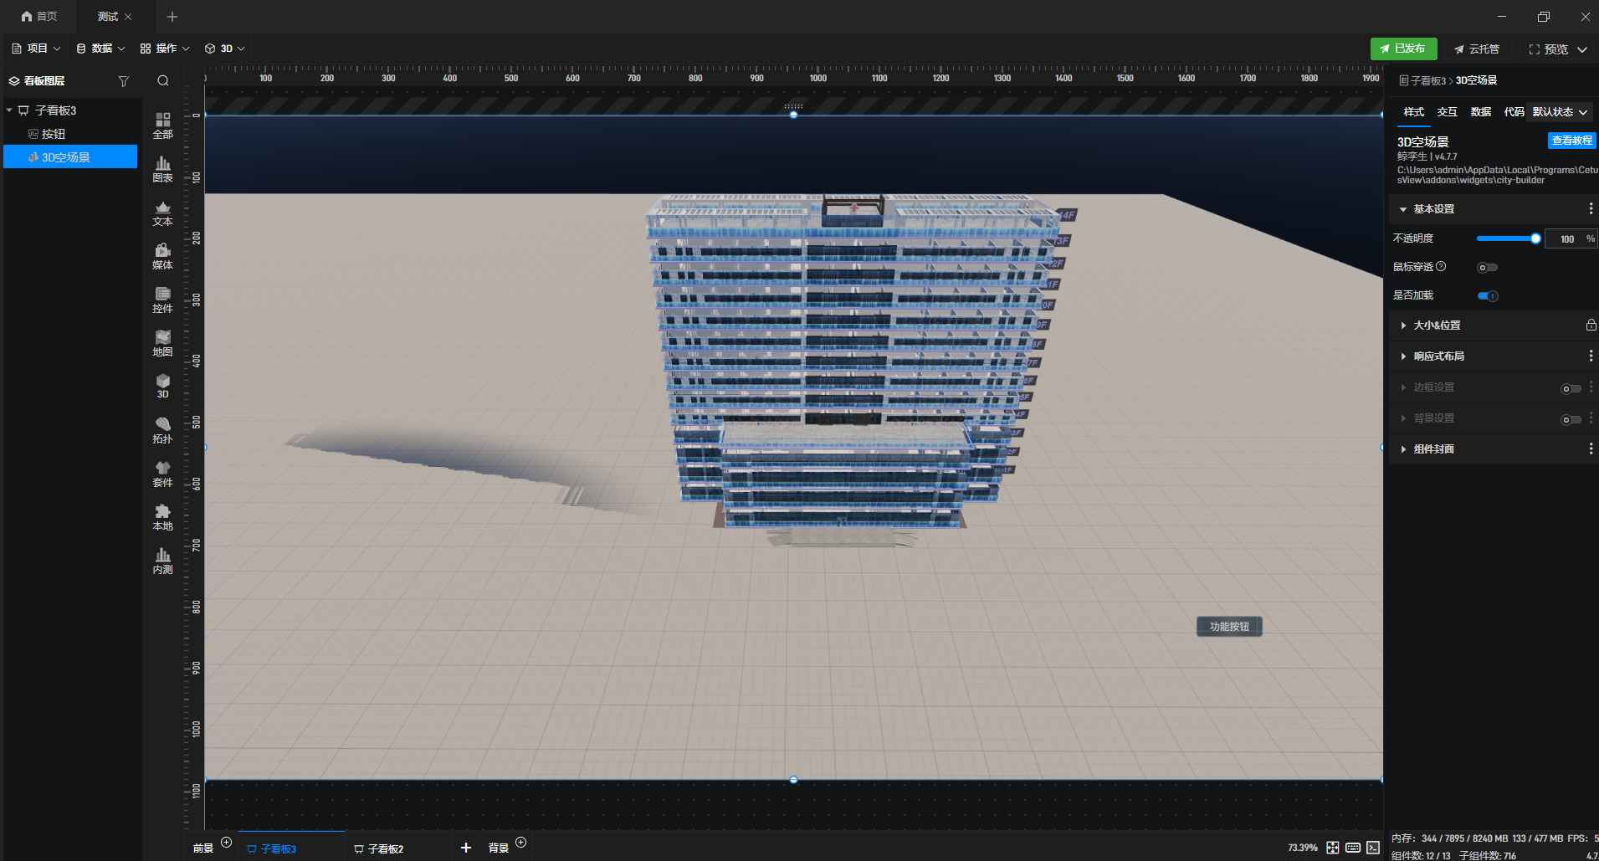Click the plus circle beside 背景
The image size is (1599, 861).
point(520,843)
